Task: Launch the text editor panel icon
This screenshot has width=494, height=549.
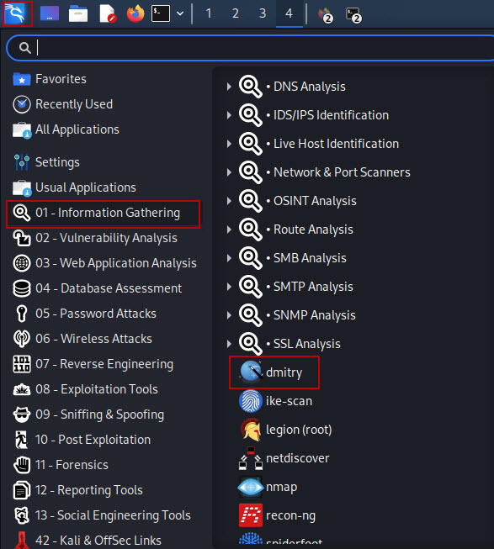Action: (x=108, y=14)
